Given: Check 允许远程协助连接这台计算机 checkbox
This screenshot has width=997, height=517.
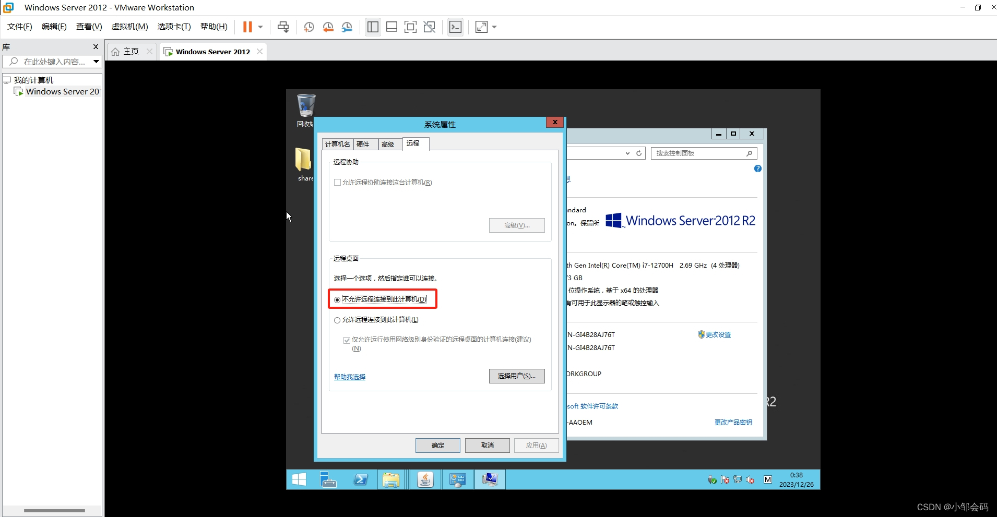Looking at the screenshot, I should click(x=337, y=183).
